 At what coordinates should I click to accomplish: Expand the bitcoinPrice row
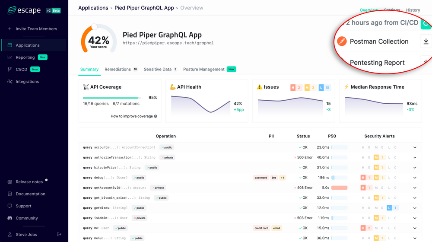click(x=415, y=168)
